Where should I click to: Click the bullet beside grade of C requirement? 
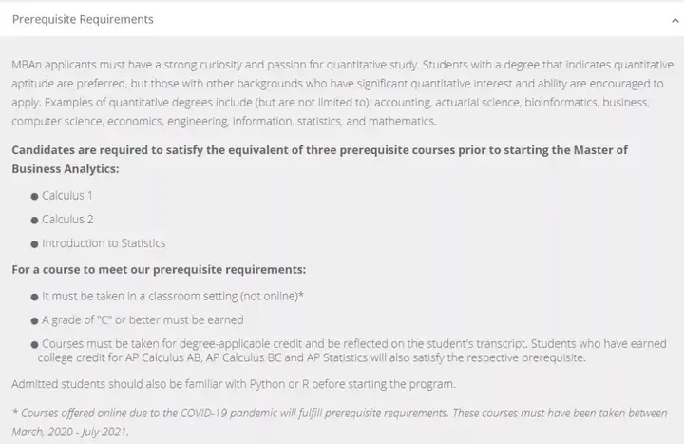tap(34, 321)
